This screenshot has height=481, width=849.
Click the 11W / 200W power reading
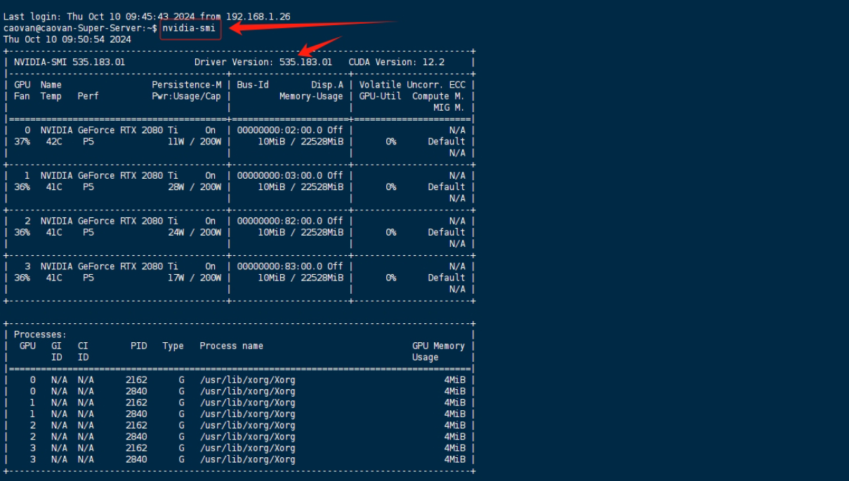[x=195, y=142]
